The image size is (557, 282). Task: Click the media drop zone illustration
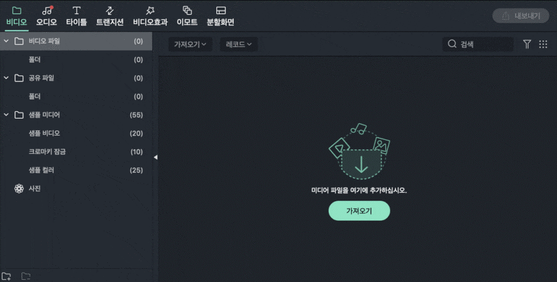point(359,151)
